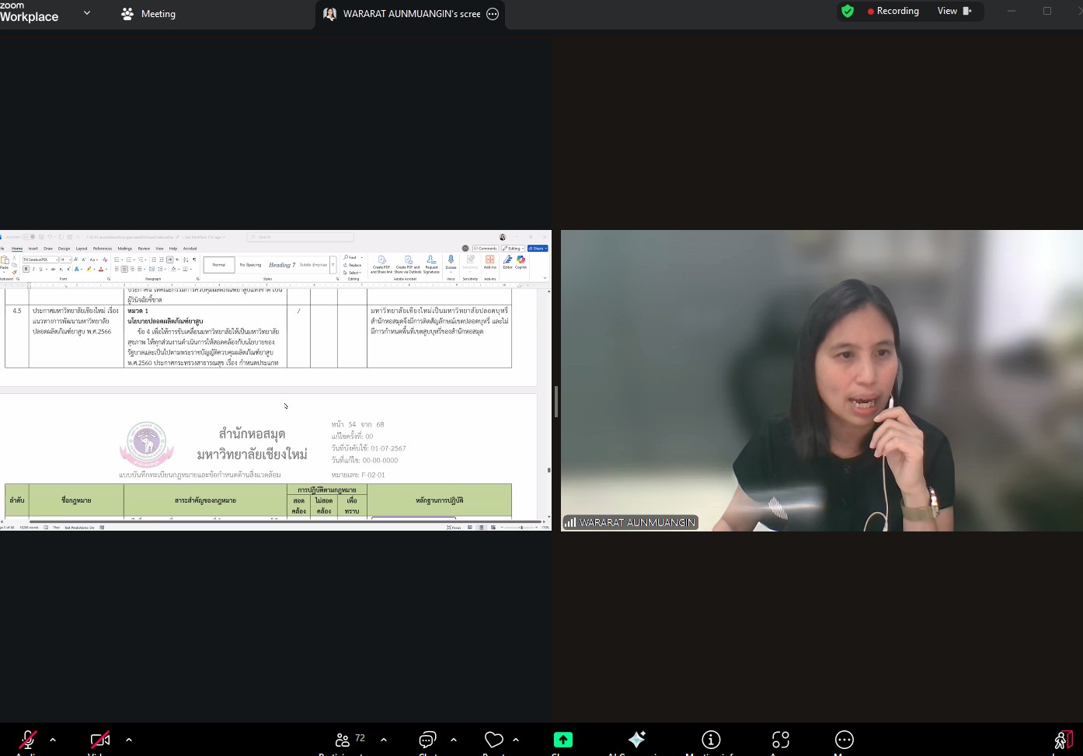This screenshot has width=1083, height=756.
Task: Click the Recording indicator
Action: point(893,11)
